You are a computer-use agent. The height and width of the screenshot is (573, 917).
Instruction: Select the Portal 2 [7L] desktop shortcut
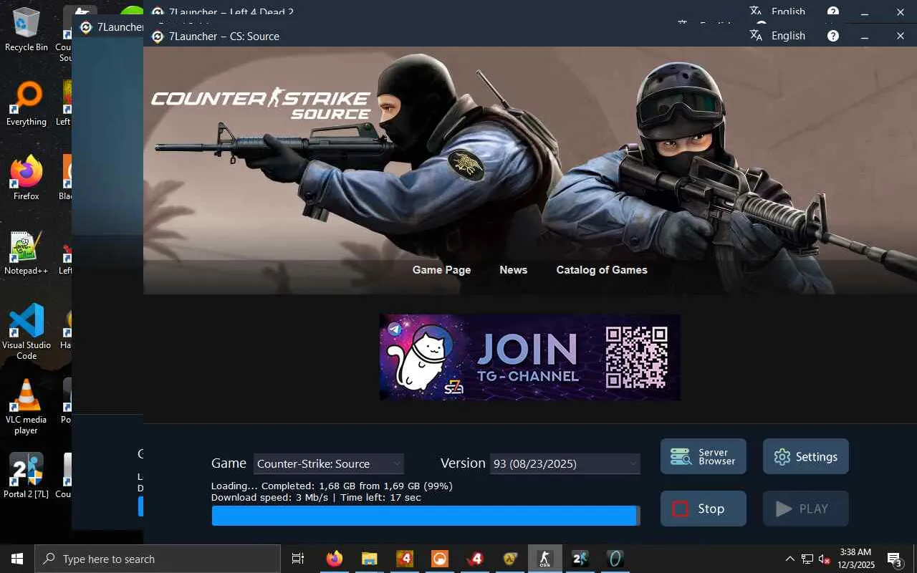click(x=27, y=475)
